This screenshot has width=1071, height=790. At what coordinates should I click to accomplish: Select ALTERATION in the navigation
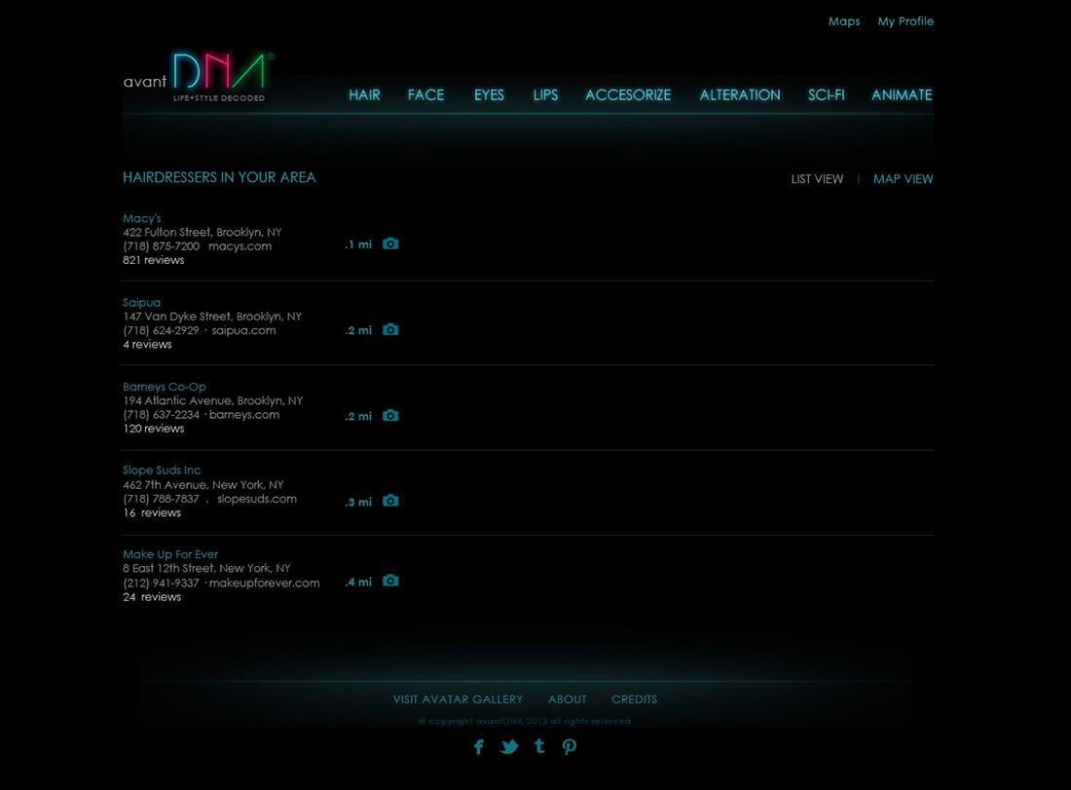[x=740, y=95]
